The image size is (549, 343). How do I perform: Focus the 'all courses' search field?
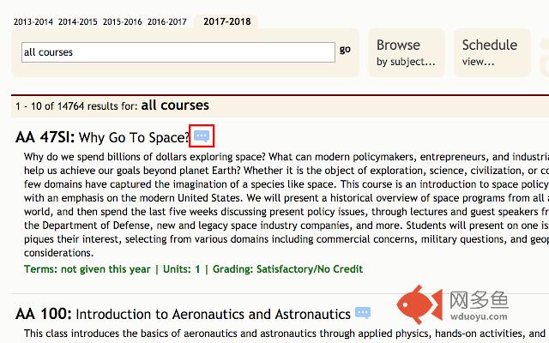[x=178, y=52]
